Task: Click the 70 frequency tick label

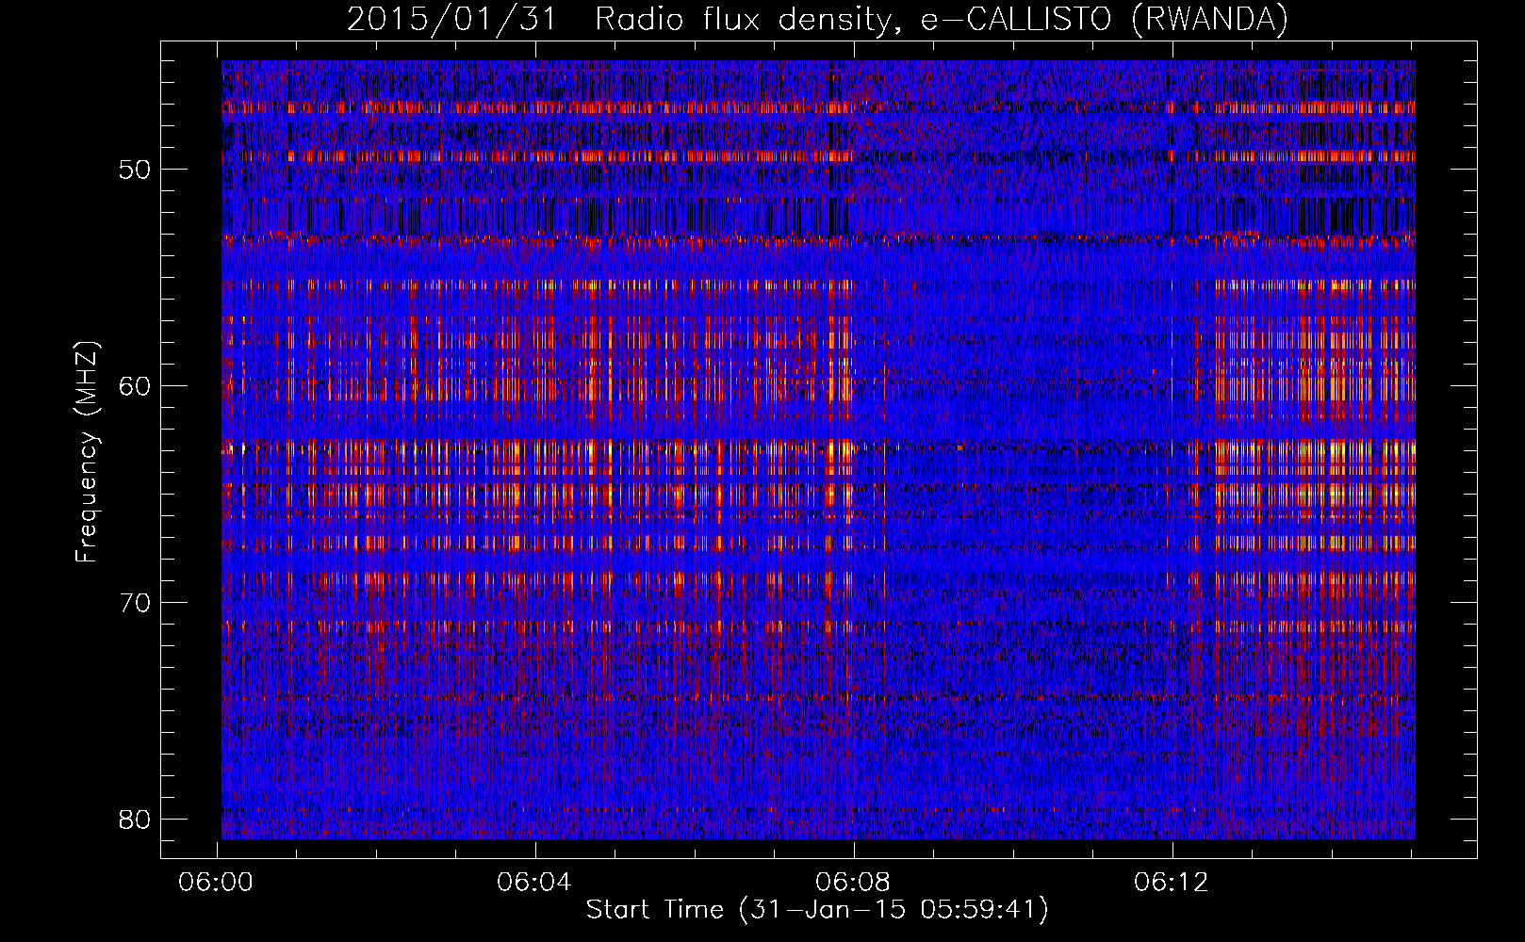Action: (x=136, y=603)
